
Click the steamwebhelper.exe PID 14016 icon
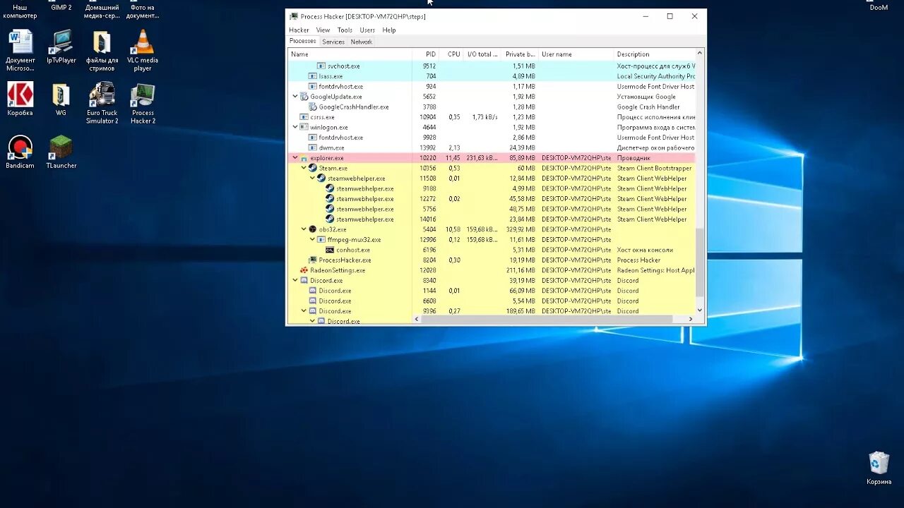click(x=330, y=219)
